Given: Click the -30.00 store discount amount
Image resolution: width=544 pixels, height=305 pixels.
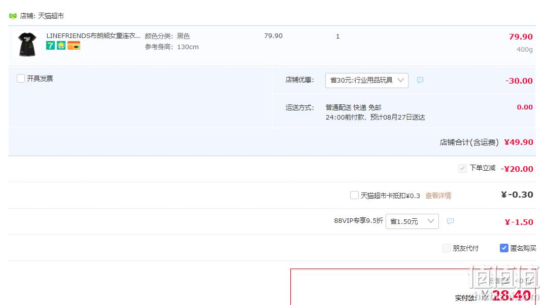Looking at the screenshot, I should [x=519, y=81].
